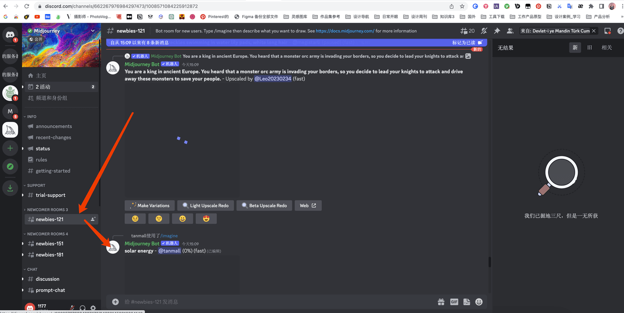This screenshot has width=624, height=313.
Task: Open GIF picker
Action: pyautogui.click(x=454, y=302)
